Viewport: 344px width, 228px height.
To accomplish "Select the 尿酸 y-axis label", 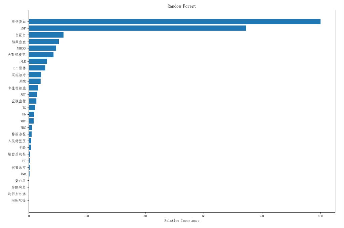I will [x=22, y=81].
